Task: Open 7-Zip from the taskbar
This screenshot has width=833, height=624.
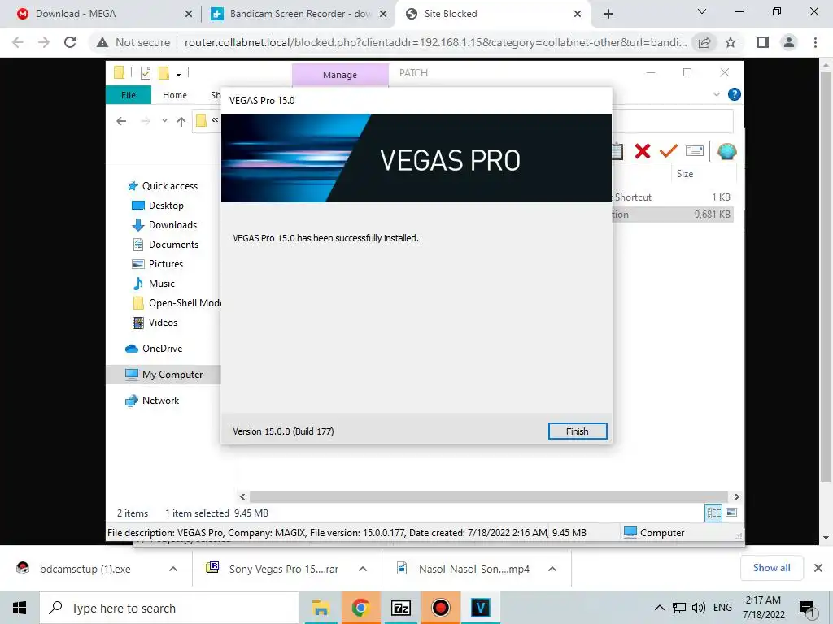Action: coord(400,608)
